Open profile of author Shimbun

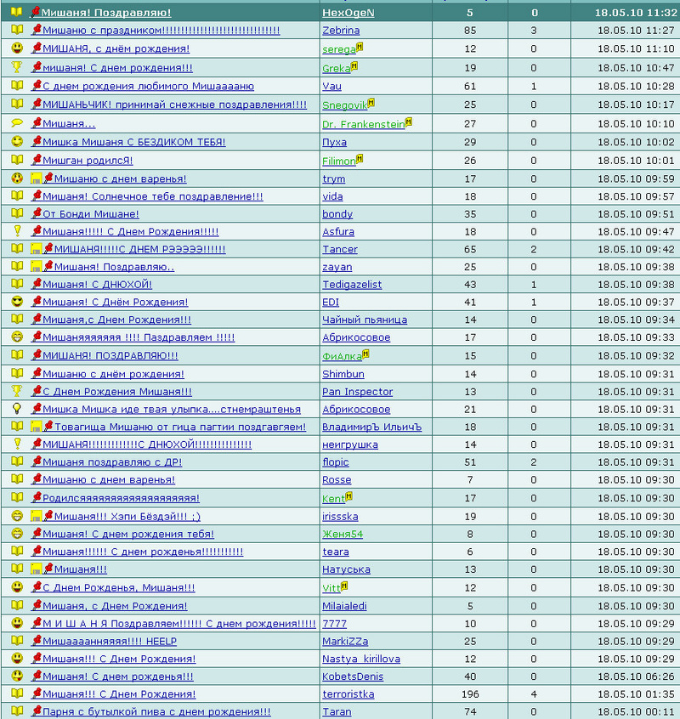(343, 374)
